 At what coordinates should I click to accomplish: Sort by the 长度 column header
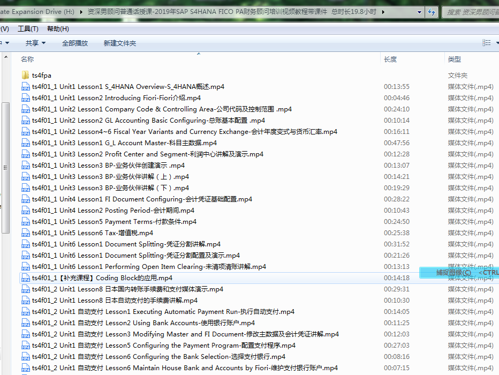tap(390, 59)
